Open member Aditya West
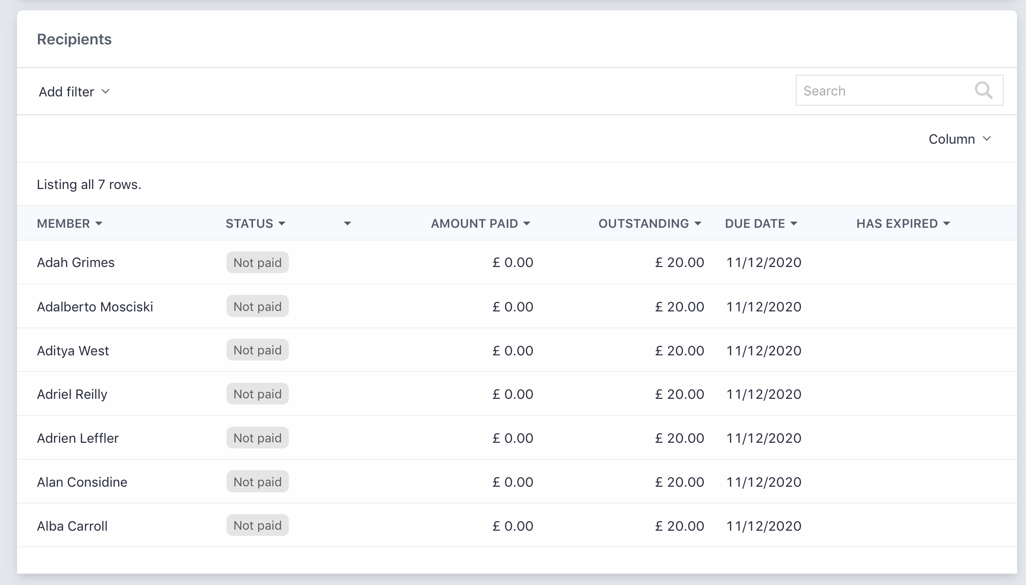1026x585 pixels. (x=73, y=351)
